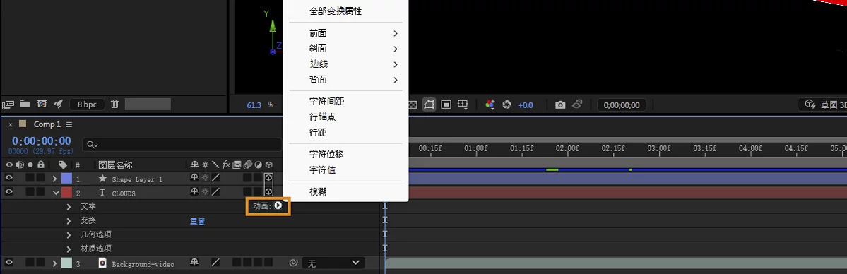Toggle quality switch on CLOUDS layer
The height and width of the screenshot is (274, 847).
point(215,191)
